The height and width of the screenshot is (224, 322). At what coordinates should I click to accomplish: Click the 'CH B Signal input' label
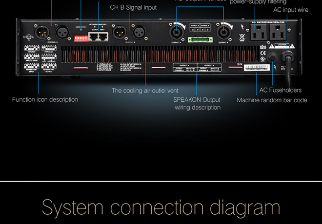[x=133, y=8]
